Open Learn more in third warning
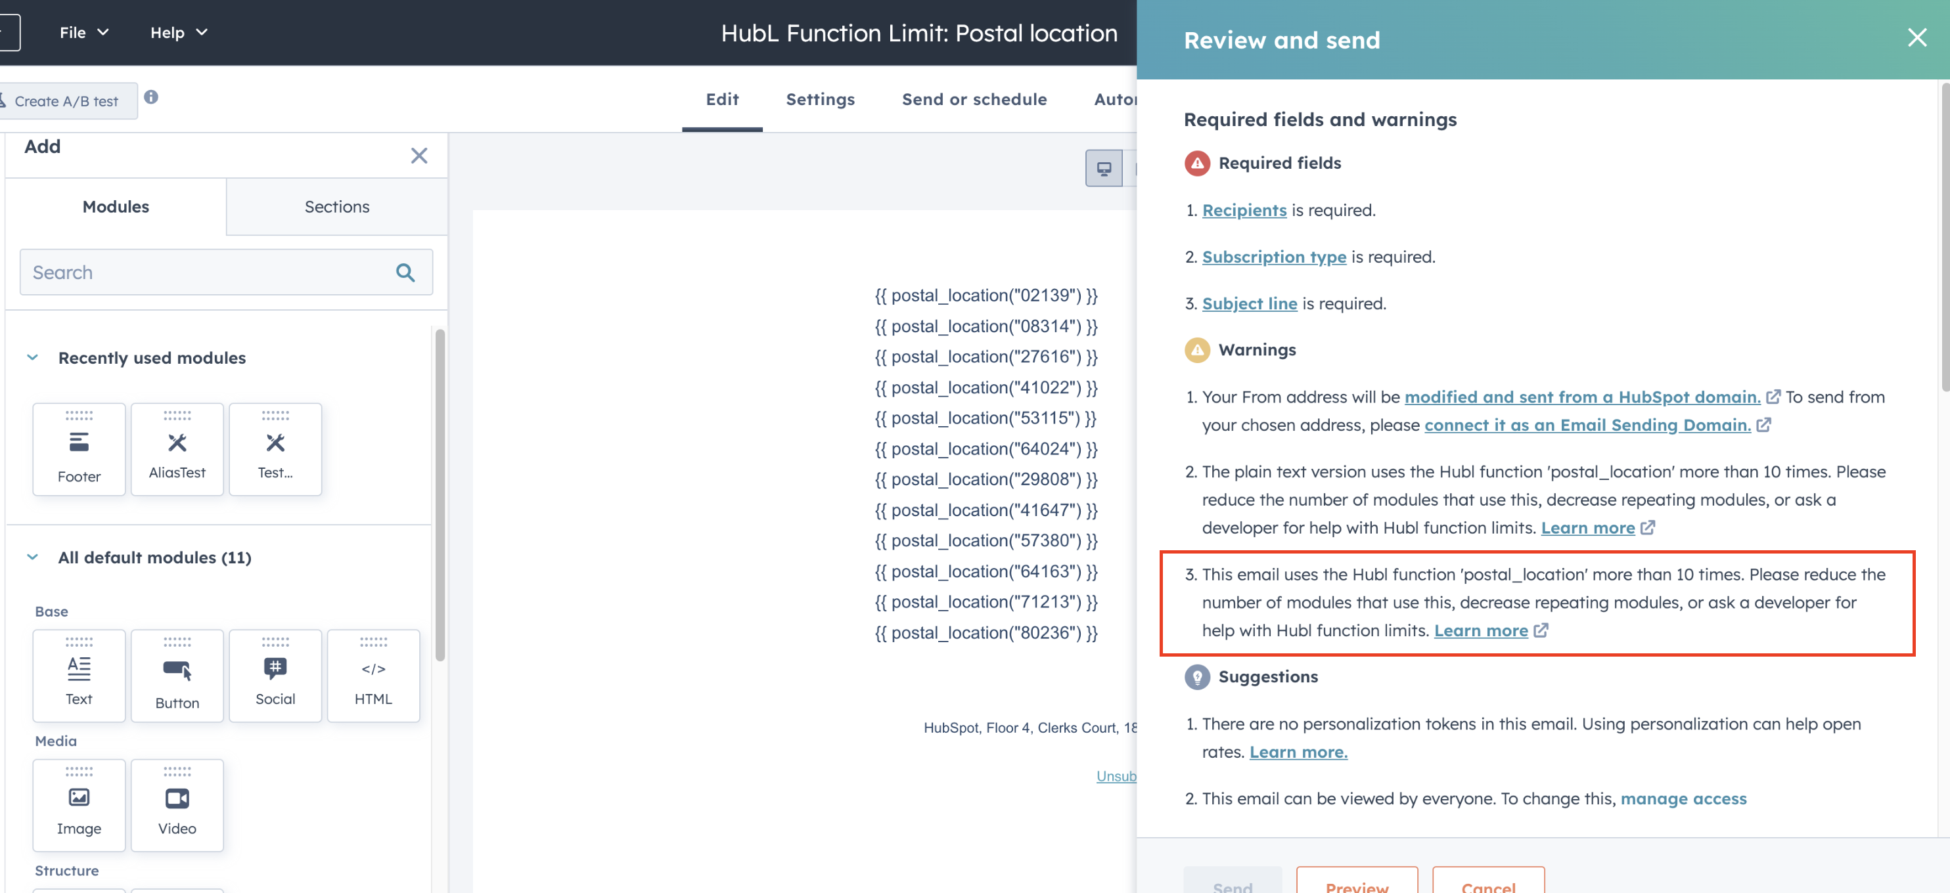1950x893 pixels. 1481,630
